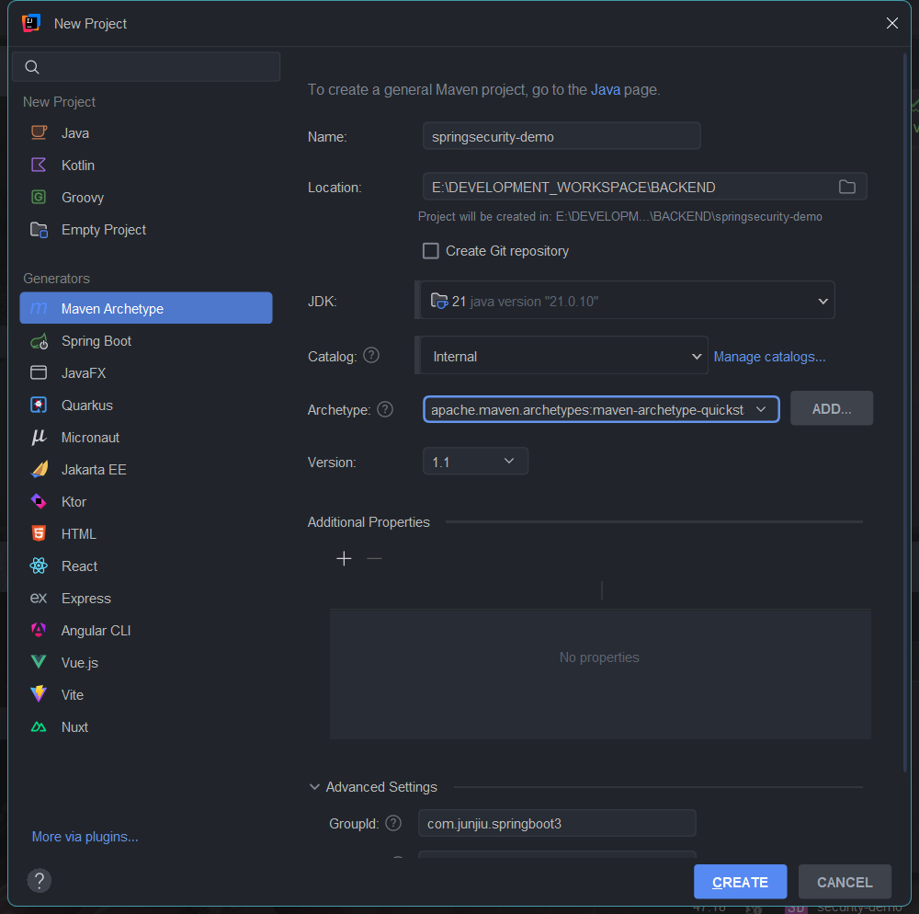Click the JavaFX window icon

tap(39, 373)
